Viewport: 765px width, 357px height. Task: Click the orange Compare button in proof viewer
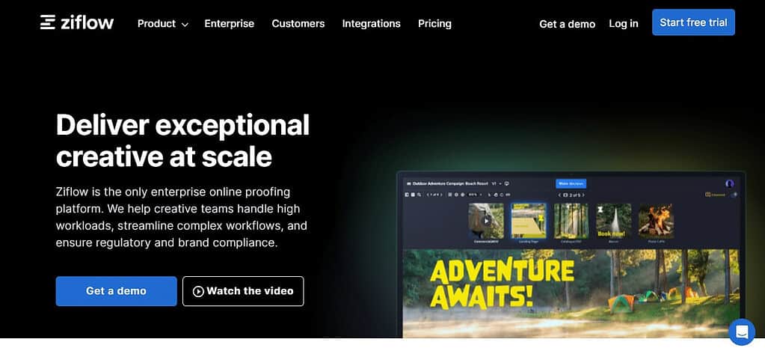715,195
